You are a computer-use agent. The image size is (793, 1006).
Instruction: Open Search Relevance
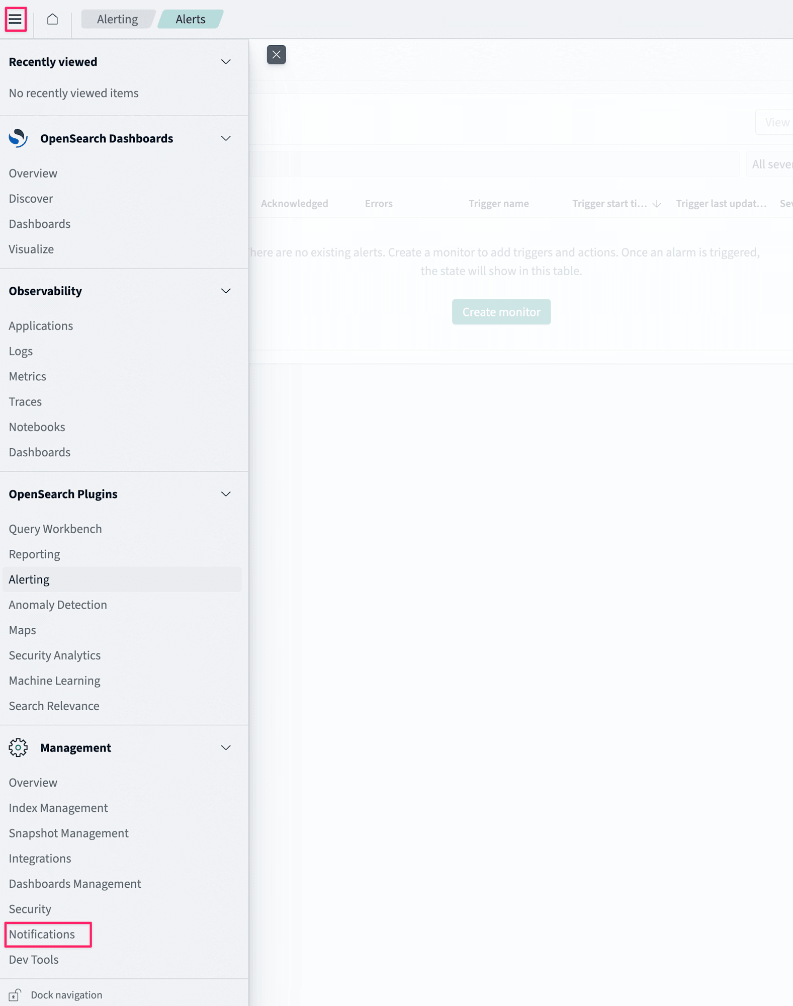(54, 705)
